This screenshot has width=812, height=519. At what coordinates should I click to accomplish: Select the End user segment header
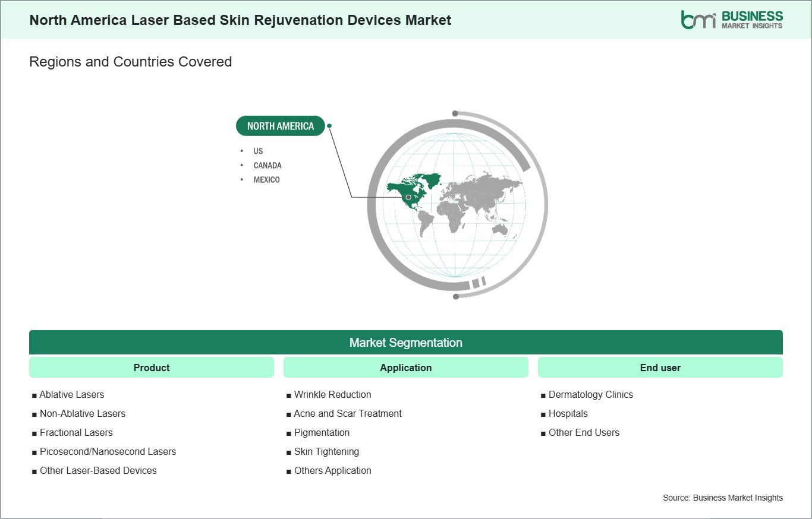tap(660, 368)
